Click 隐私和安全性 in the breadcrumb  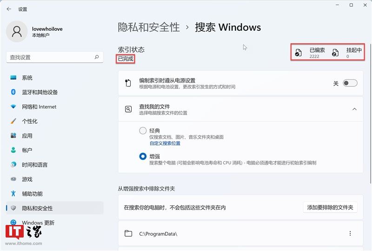(x=149, y=27)
